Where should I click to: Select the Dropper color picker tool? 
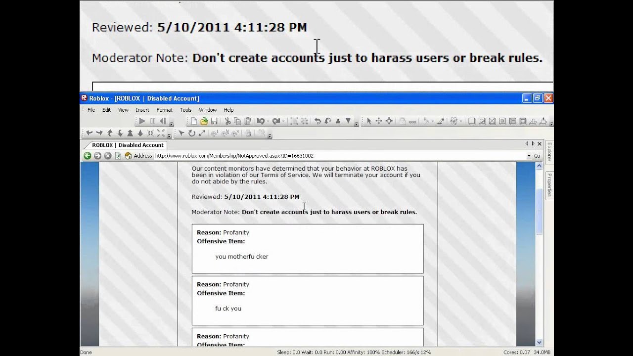pos(440,121)
